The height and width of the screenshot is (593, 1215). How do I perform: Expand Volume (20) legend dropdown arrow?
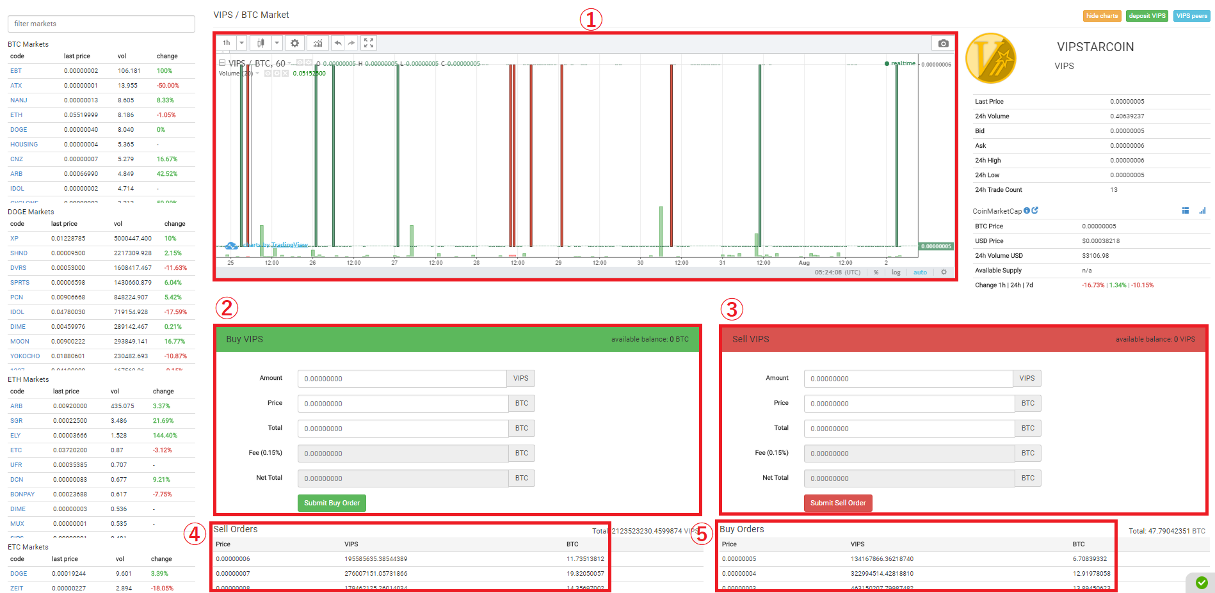(258, 73)
